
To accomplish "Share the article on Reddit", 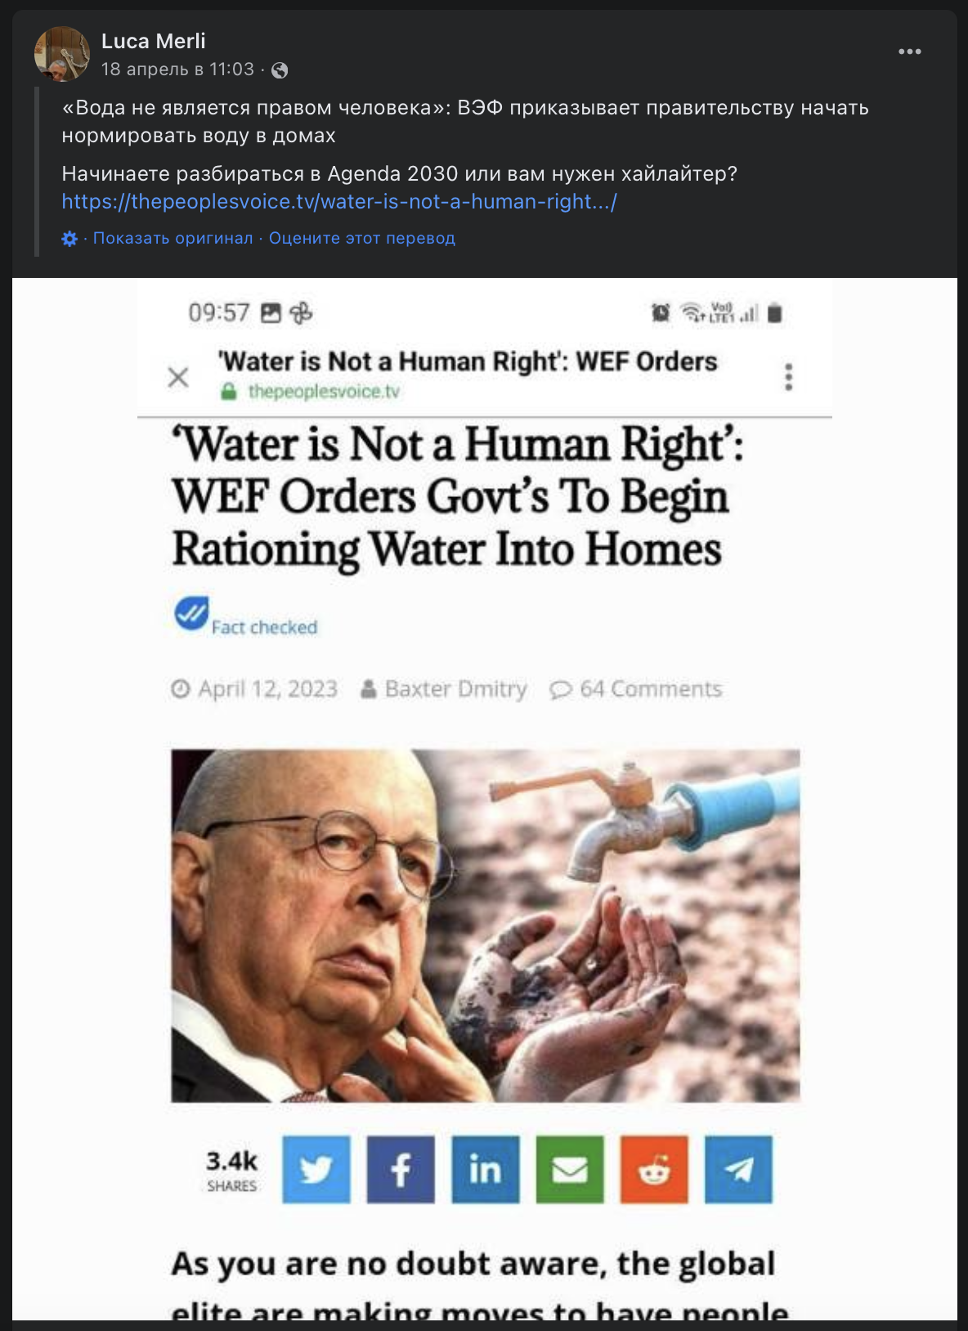I will tap(654, 1169).
